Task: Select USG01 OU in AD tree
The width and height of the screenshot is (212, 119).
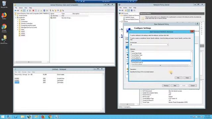Action: pos(23,31)
